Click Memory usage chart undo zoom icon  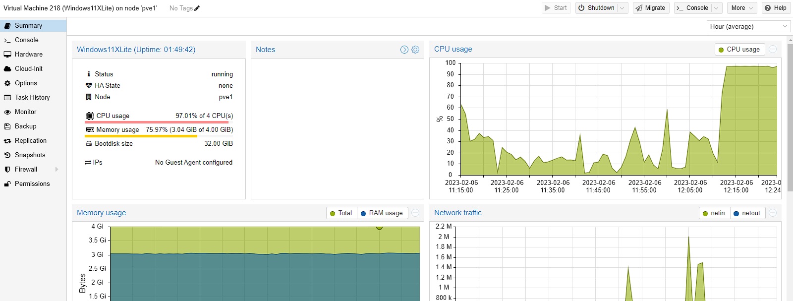(415, 213)
